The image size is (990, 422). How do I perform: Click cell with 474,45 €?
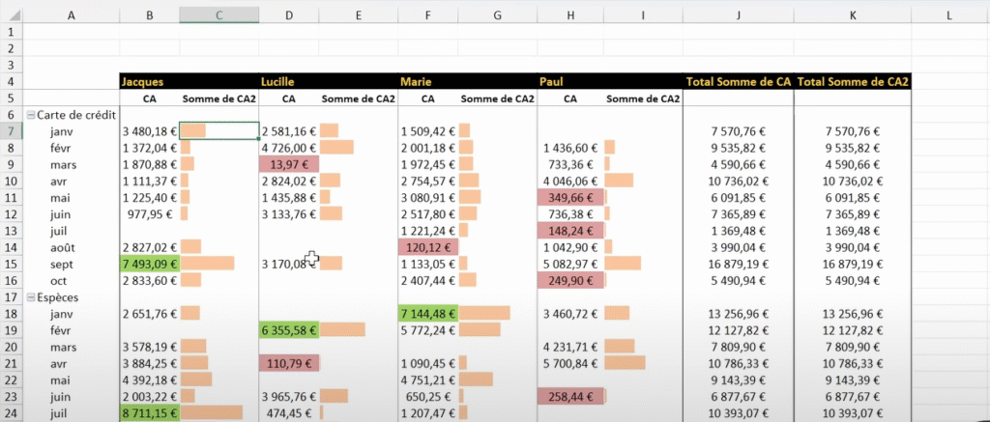pos(288,413)
